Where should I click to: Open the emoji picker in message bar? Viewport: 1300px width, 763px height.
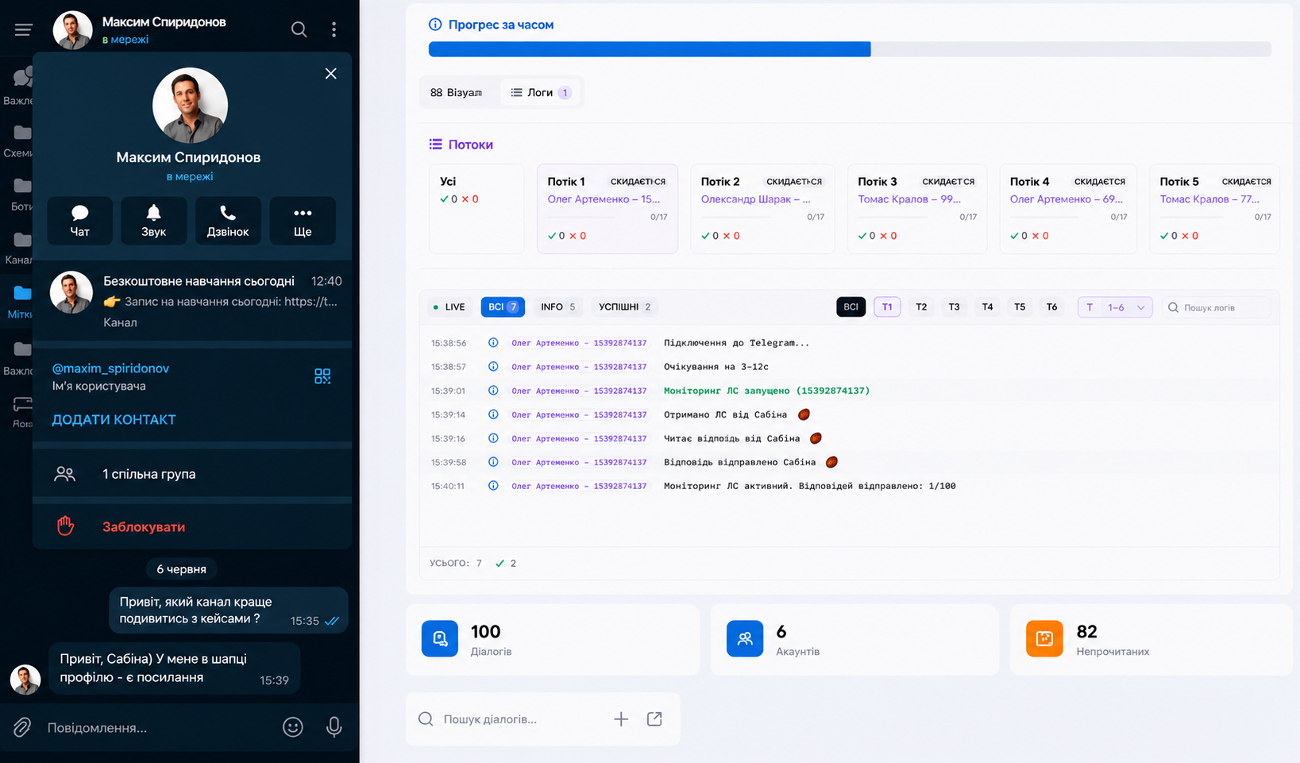point(292,727)
